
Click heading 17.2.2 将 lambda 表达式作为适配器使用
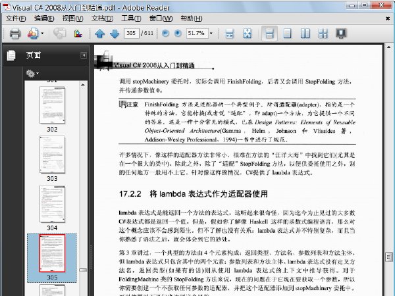point(193,194)
